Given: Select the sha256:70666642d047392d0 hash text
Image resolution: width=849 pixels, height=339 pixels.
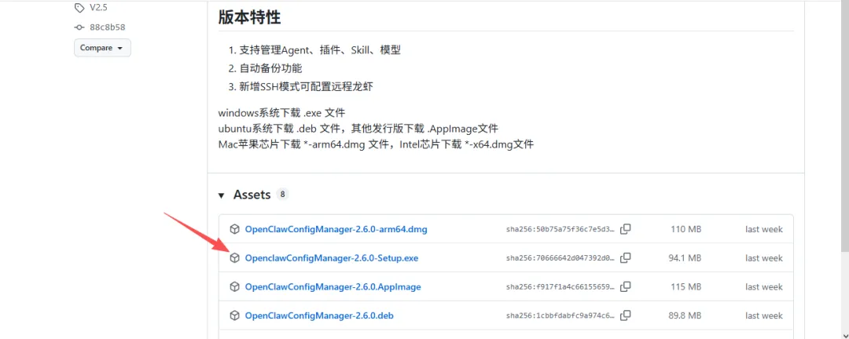Looking at the screenshot, I should [x=560, y=258].
